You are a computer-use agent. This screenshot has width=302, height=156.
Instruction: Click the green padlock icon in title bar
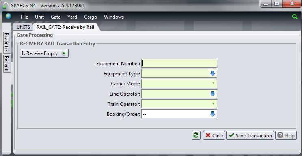[5, 6]
